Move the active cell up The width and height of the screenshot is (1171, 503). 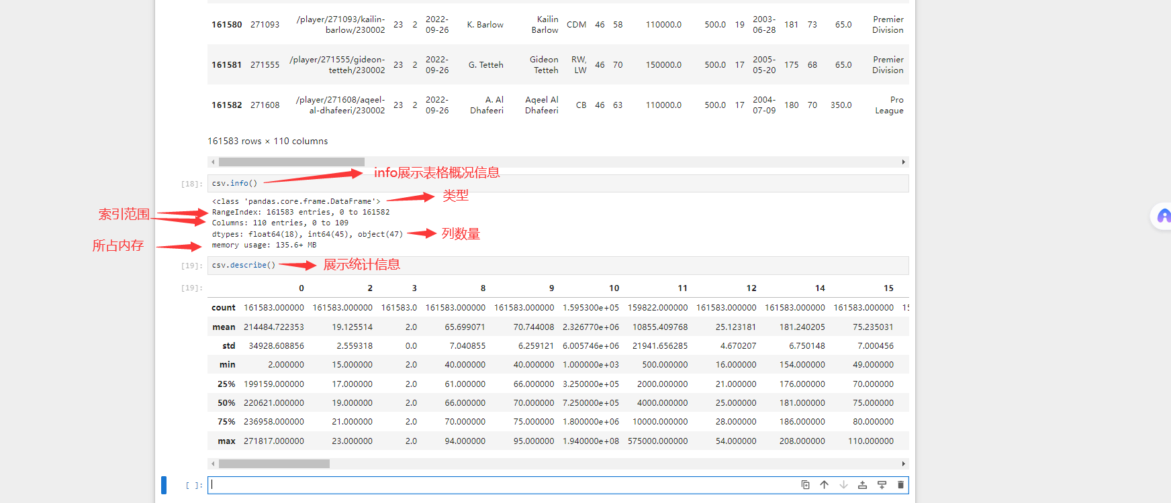click(x=825, y=485)
